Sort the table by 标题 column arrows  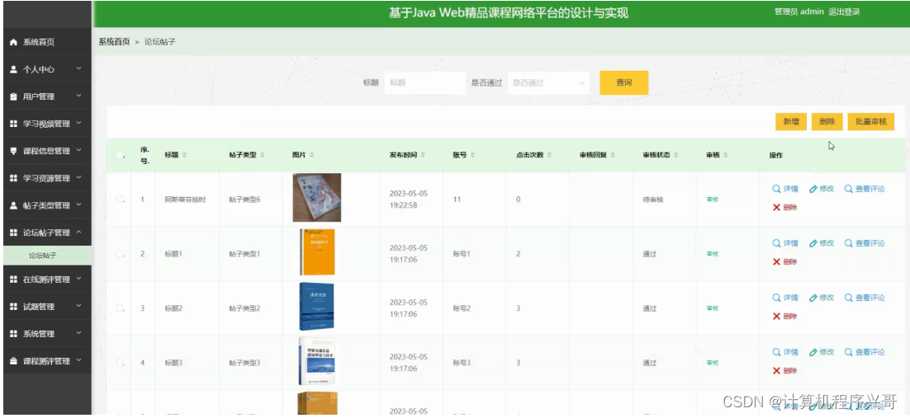[184, 155]
